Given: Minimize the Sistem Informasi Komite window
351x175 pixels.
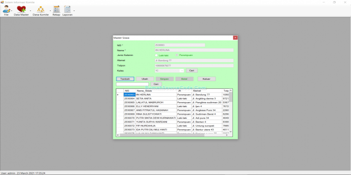Looking at the screenshot, I should (324, 2).
